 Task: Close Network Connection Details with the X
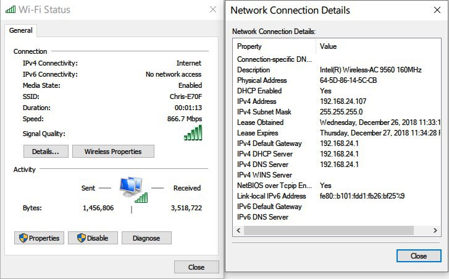pyautogui.click(x=437, y=11)
